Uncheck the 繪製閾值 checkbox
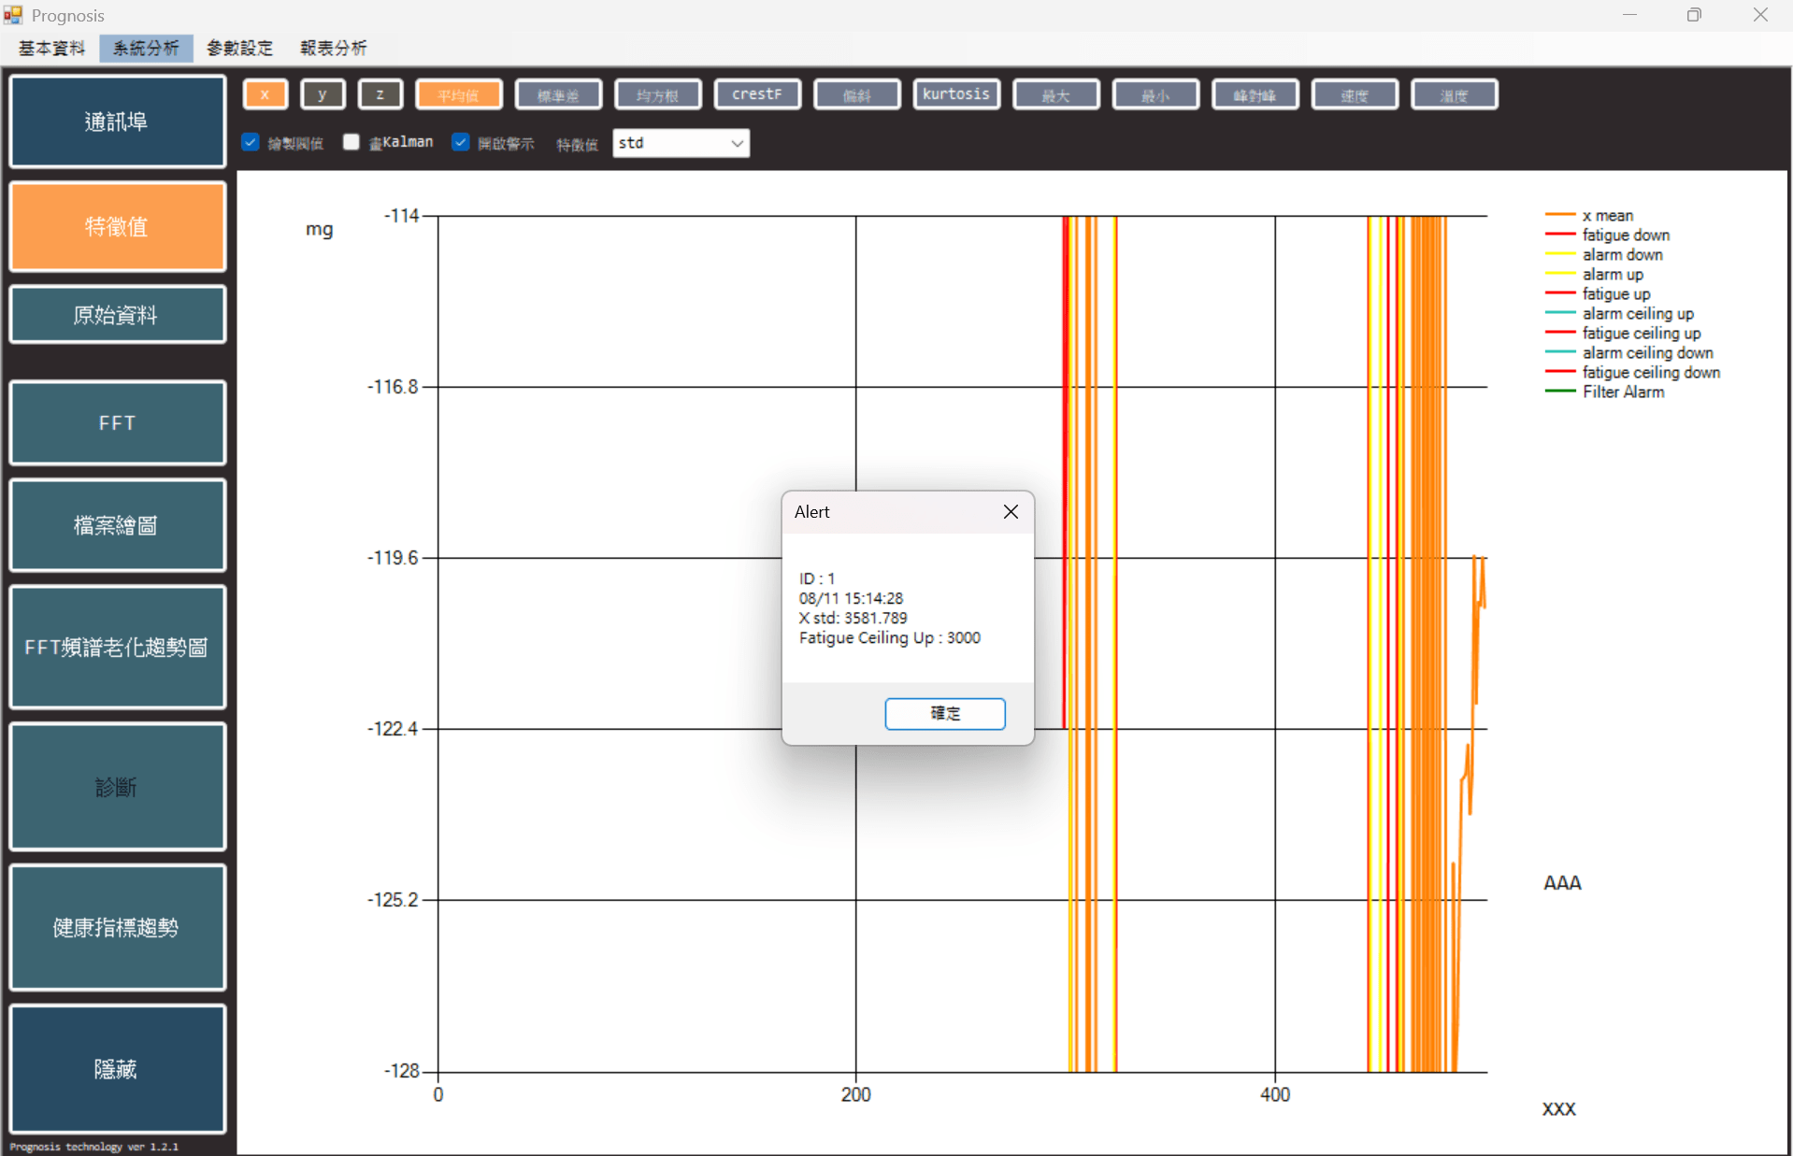Screen dimensions: 1793x1156 (x=251, y=142)
